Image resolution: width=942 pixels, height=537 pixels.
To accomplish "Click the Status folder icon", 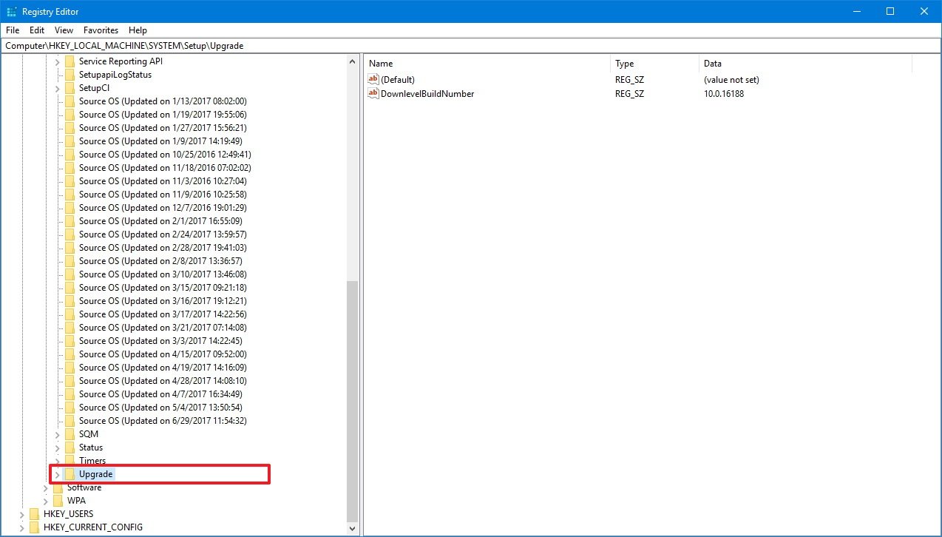I will [70, 447].
